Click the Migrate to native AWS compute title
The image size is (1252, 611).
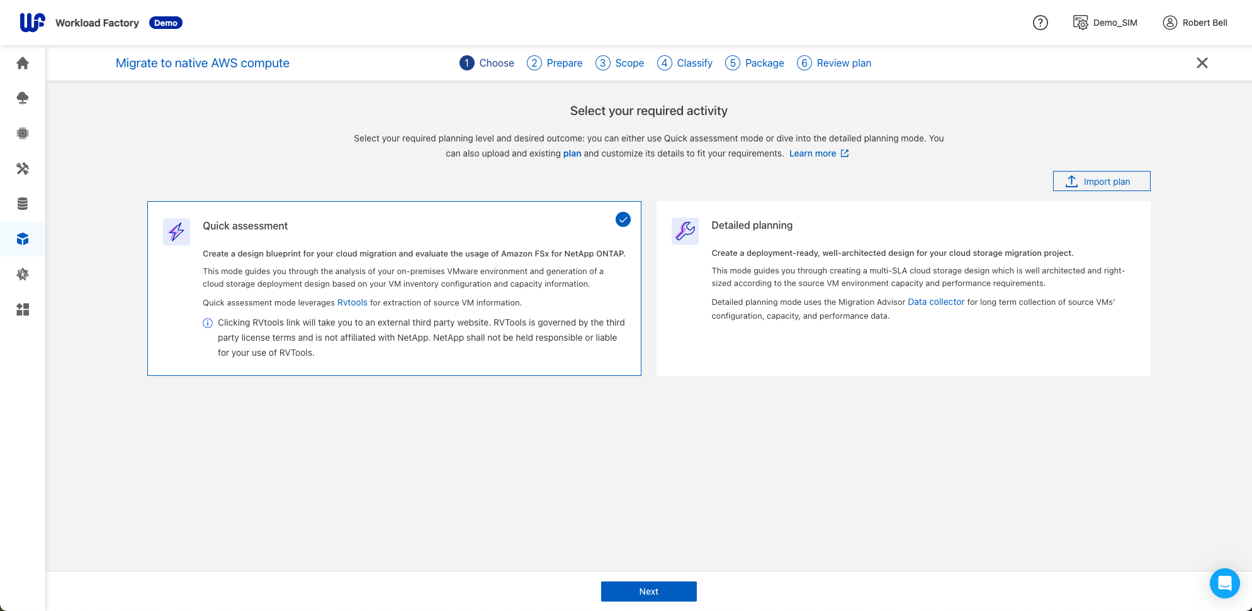203,63
